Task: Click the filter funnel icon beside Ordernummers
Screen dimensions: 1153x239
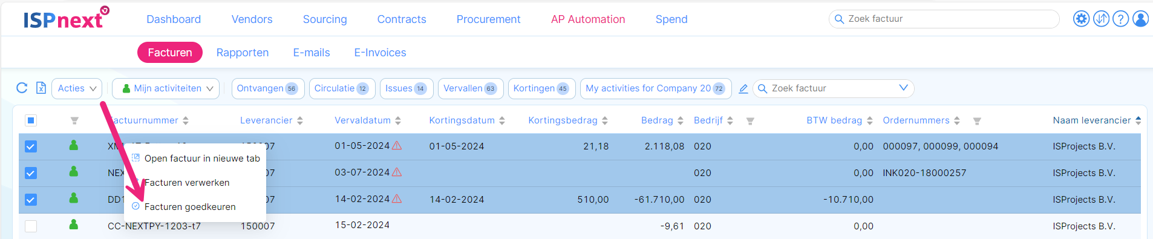Action: click(977, 121)
